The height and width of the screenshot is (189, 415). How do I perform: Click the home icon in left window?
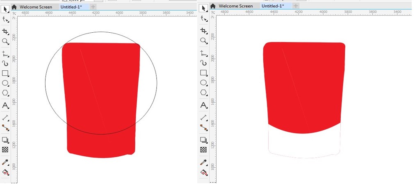click(14, 7)
